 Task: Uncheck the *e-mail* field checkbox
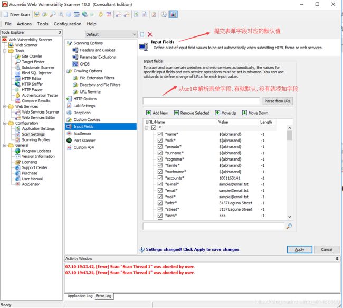(x=160, y=184)
